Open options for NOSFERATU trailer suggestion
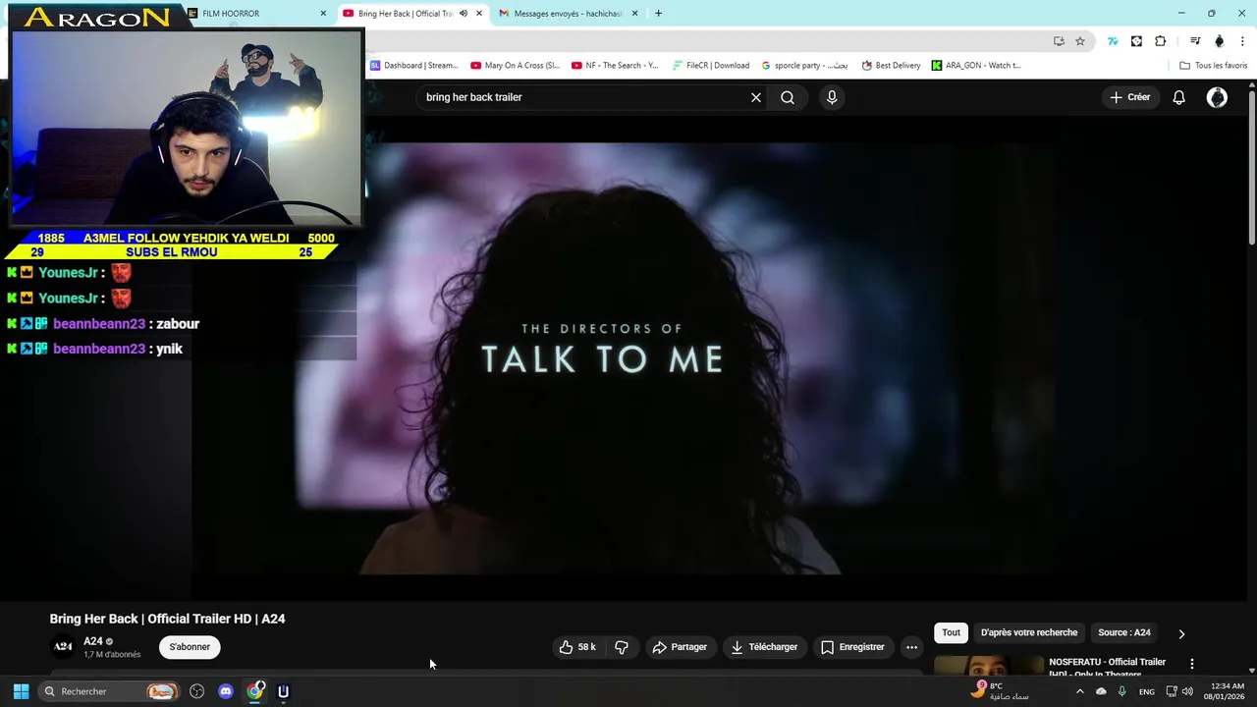Image resolution: width=1257 pixels, height=707 pixels. coord(1191,665)
